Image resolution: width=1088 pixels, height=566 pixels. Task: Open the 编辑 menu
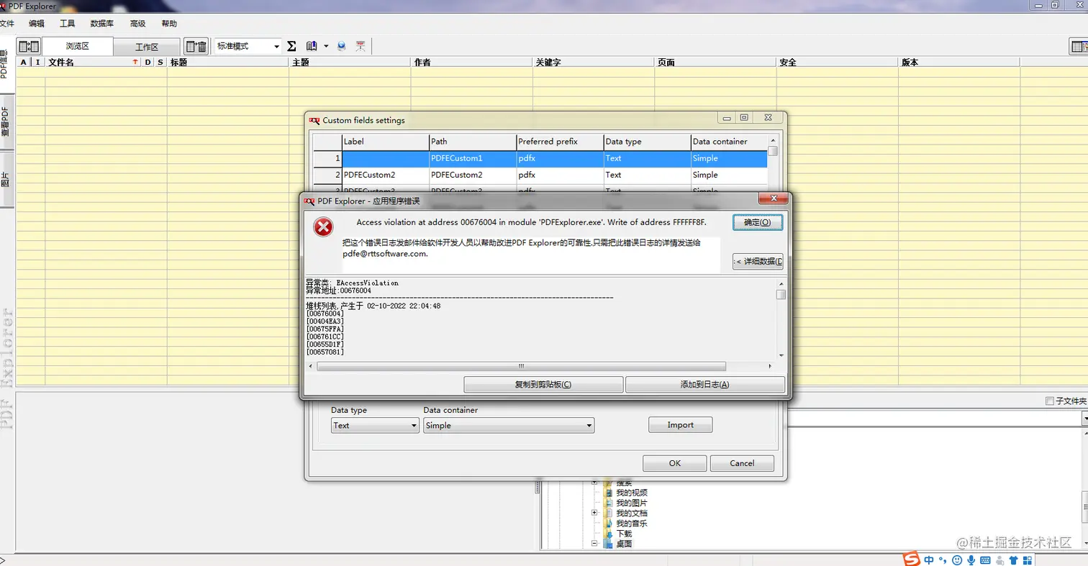click(x=36, y=24)
